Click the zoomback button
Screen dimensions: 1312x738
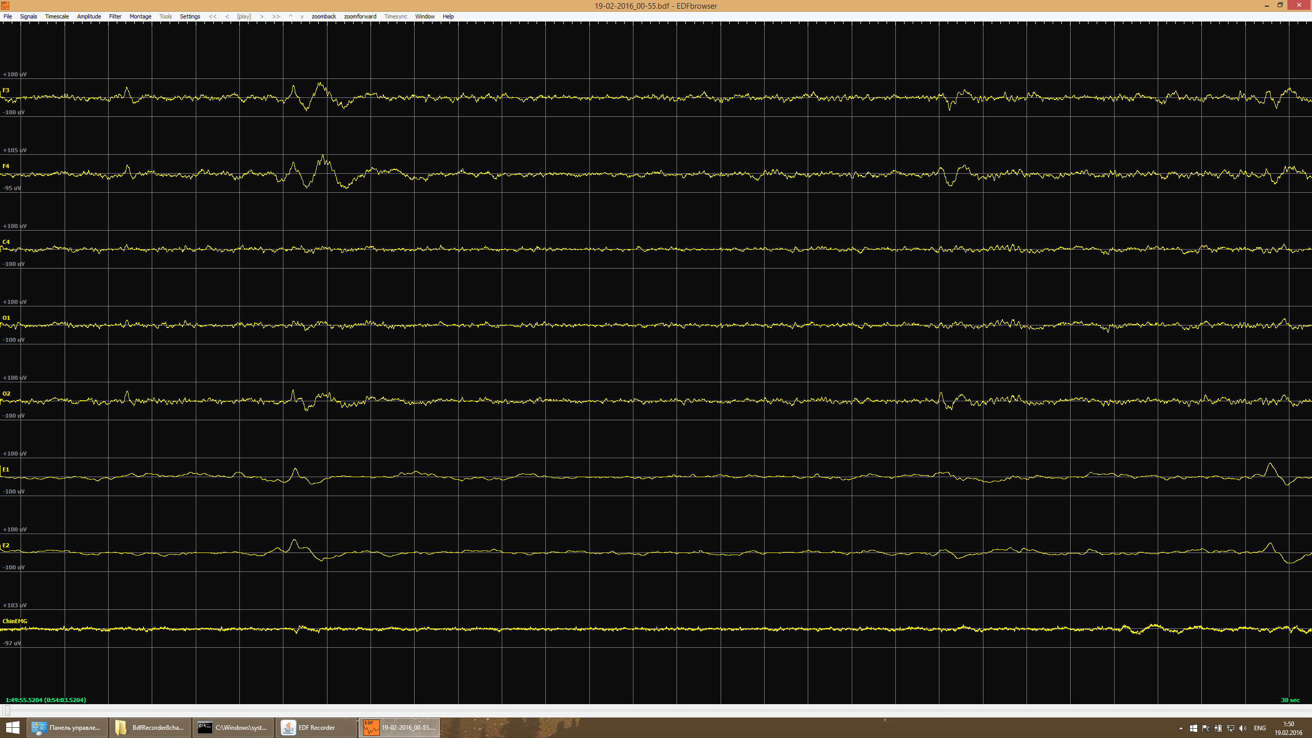pyautogui.click(x=323, y=16)
